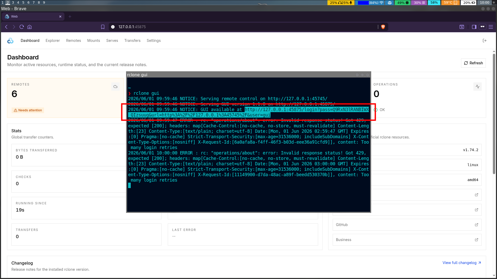Click the Wi-Fi indicator in status bar
This screenshot has height=279, width=497.
[x=381, y=3]
